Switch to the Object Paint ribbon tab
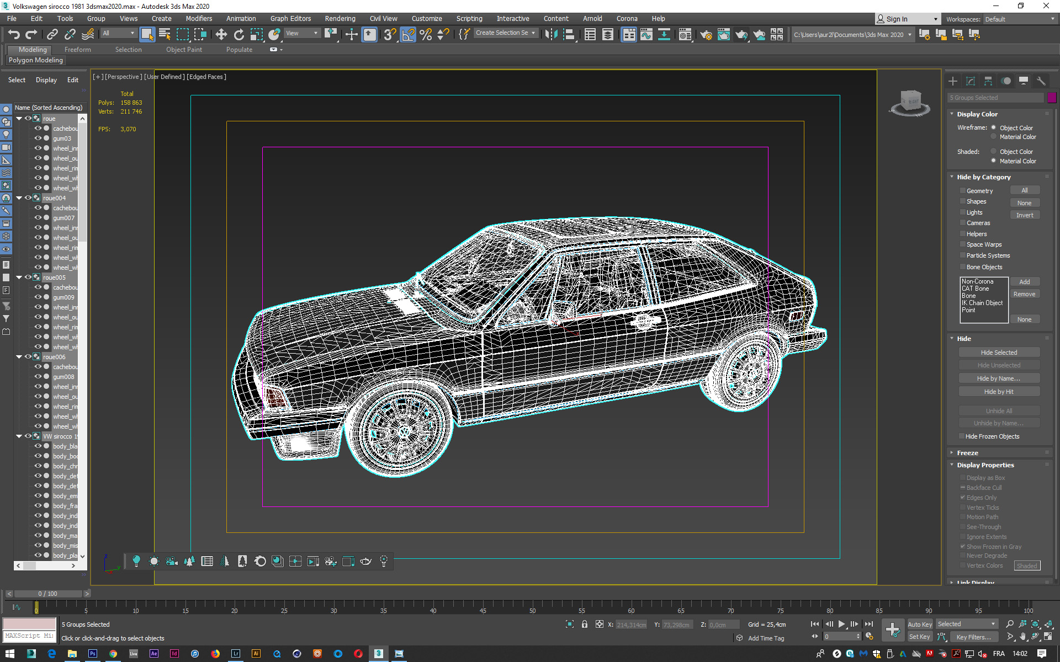1060x662 pixels. [x=184, y=49]
